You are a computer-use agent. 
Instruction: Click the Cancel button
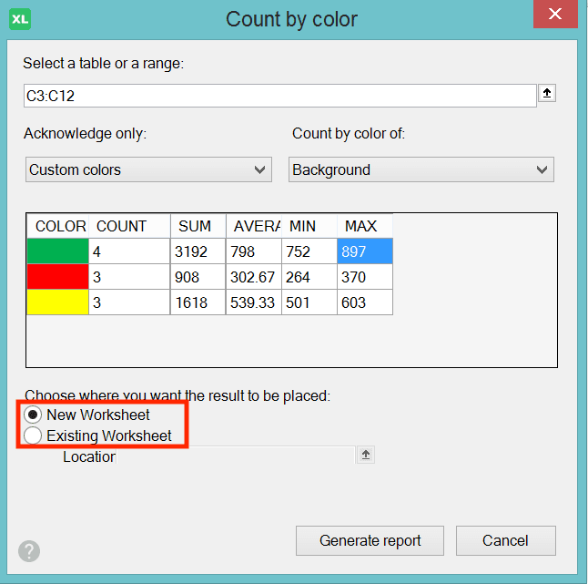coord(505,540)
